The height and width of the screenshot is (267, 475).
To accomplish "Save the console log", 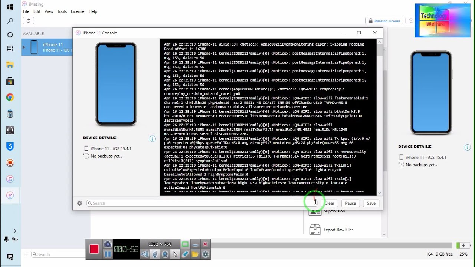I will [371, 203].
